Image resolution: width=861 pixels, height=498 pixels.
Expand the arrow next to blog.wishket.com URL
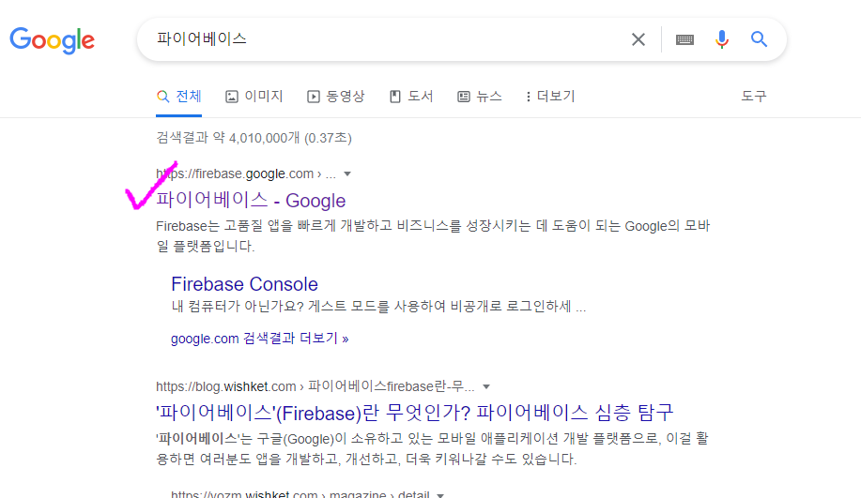click(486, 386)
